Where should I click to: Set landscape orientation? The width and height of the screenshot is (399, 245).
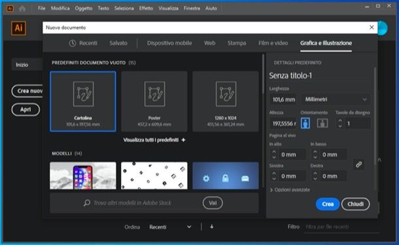[x=322, y=123]
